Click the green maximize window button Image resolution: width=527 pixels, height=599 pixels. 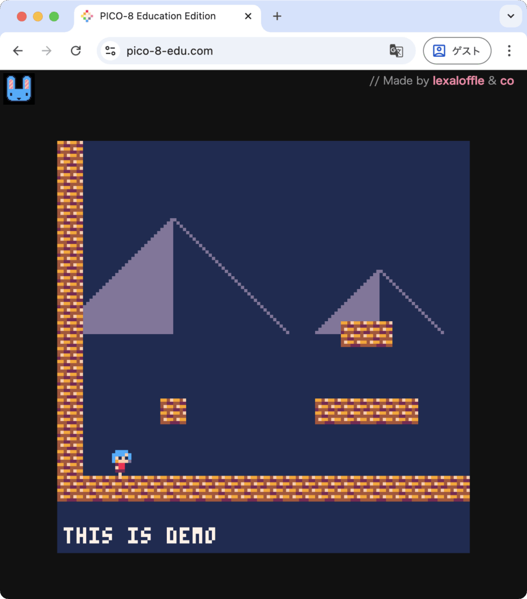click(x=54, y=16)
